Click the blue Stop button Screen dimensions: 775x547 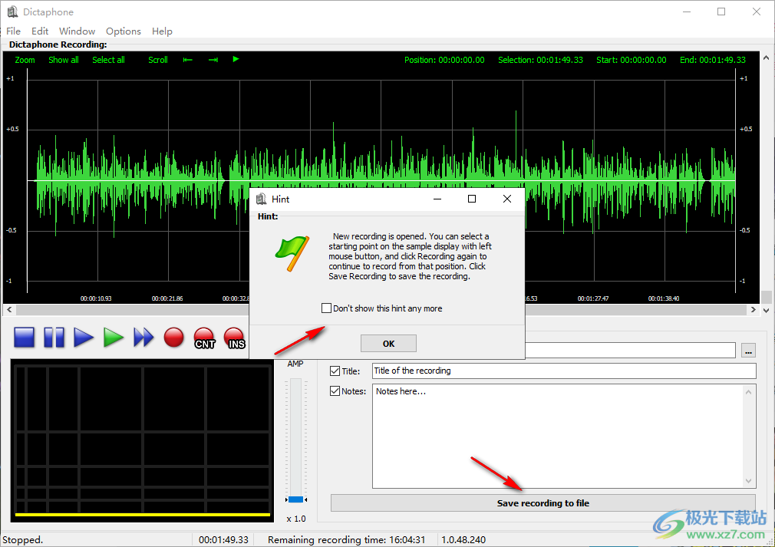click(x=25, y=337)
